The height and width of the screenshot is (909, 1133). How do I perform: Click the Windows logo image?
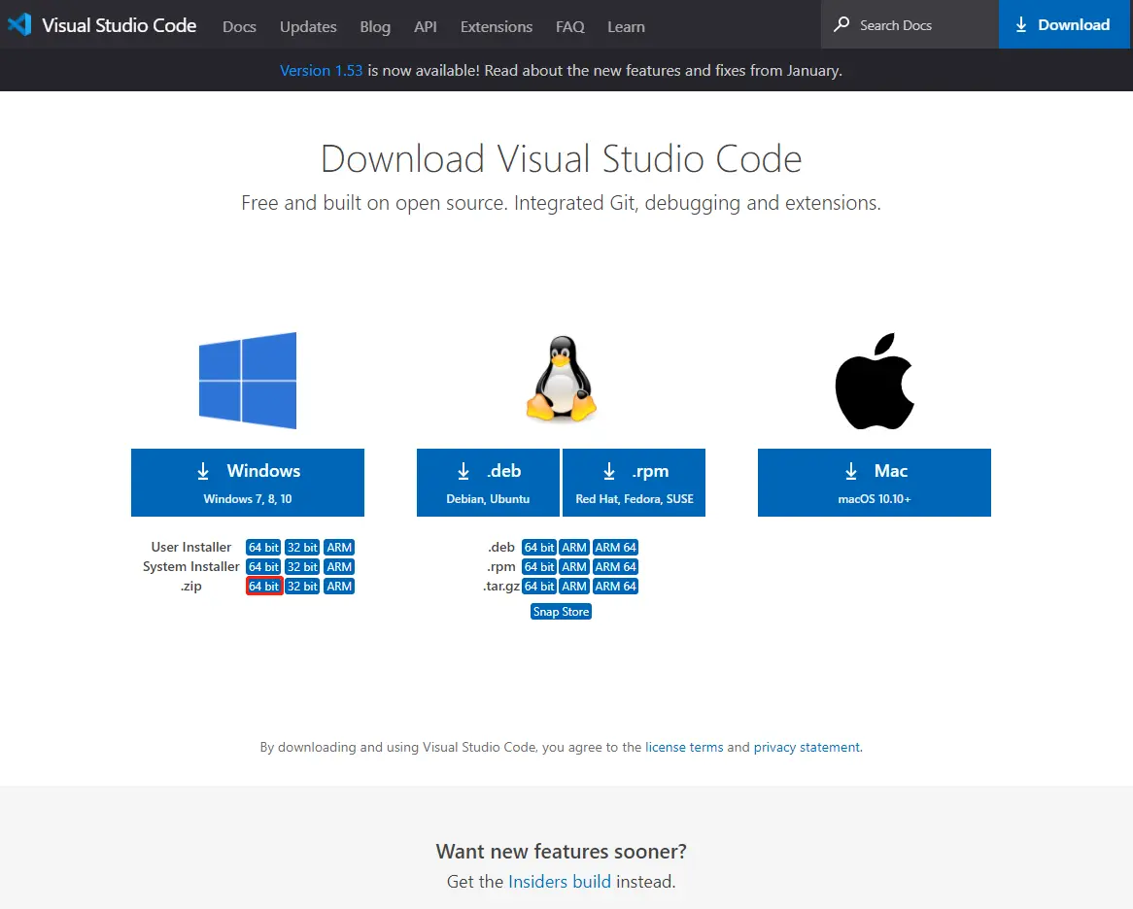[248, 380]
